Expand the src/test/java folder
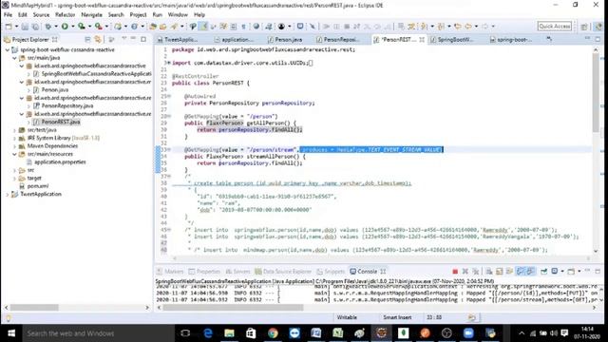Image resolution: width=608 pixels, height=342 pixels. pyautogui.click(x=14, y=130)
